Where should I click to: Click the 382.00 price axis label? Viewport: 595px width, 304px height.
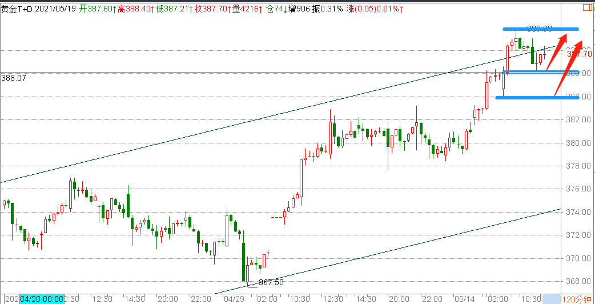tap(579, 120)
